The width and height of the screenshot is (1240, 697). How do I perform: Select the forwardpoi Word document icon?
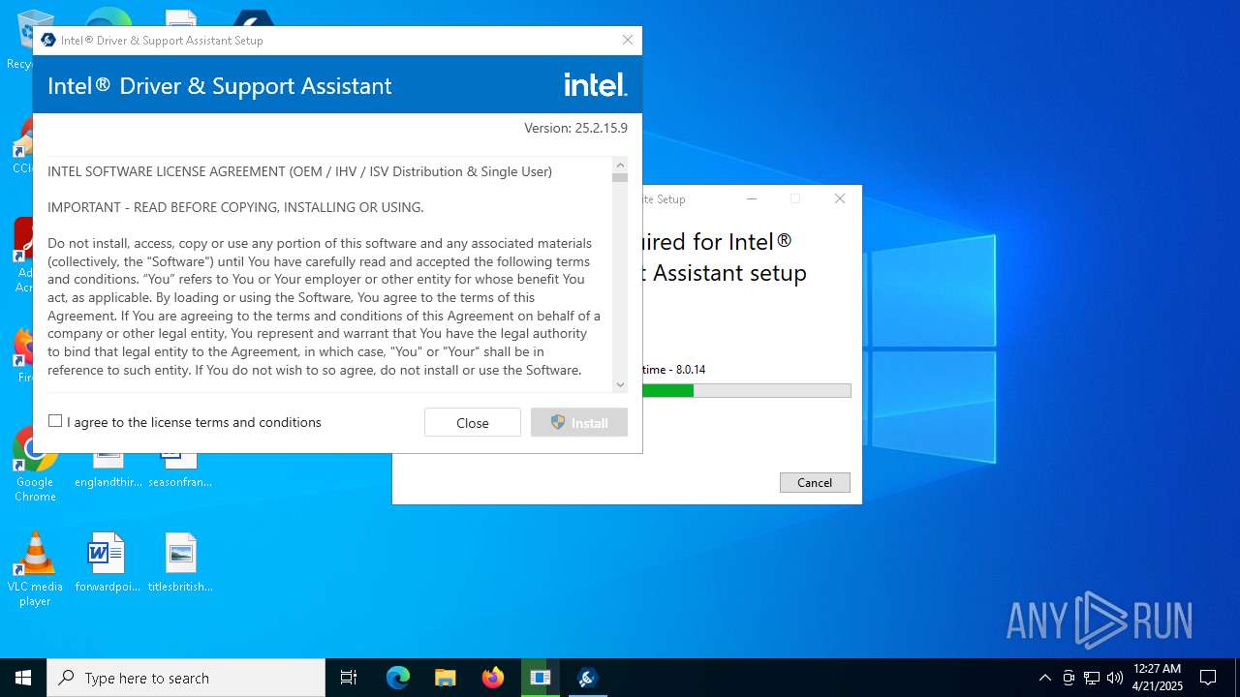click(107, 562)
